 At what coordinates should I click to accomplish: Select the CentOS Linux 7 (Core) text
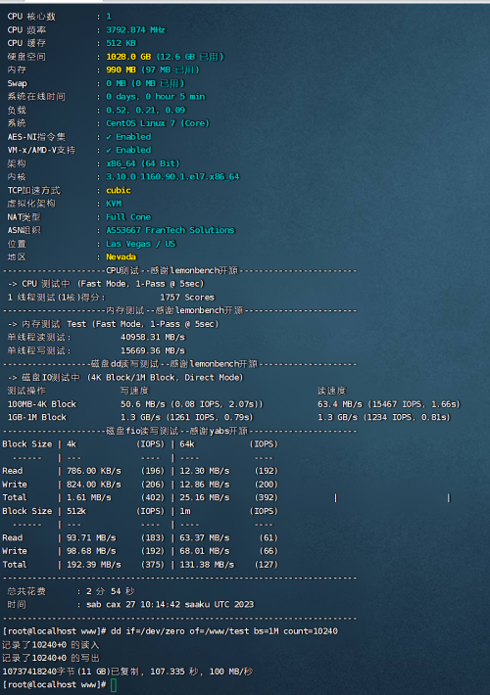[157, 123]
